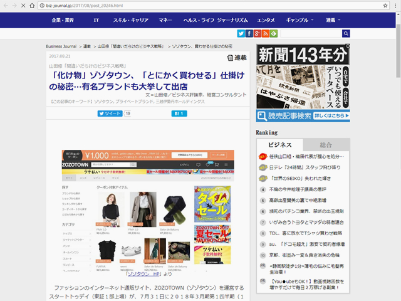Click in the site search input field

coord(310,33)
